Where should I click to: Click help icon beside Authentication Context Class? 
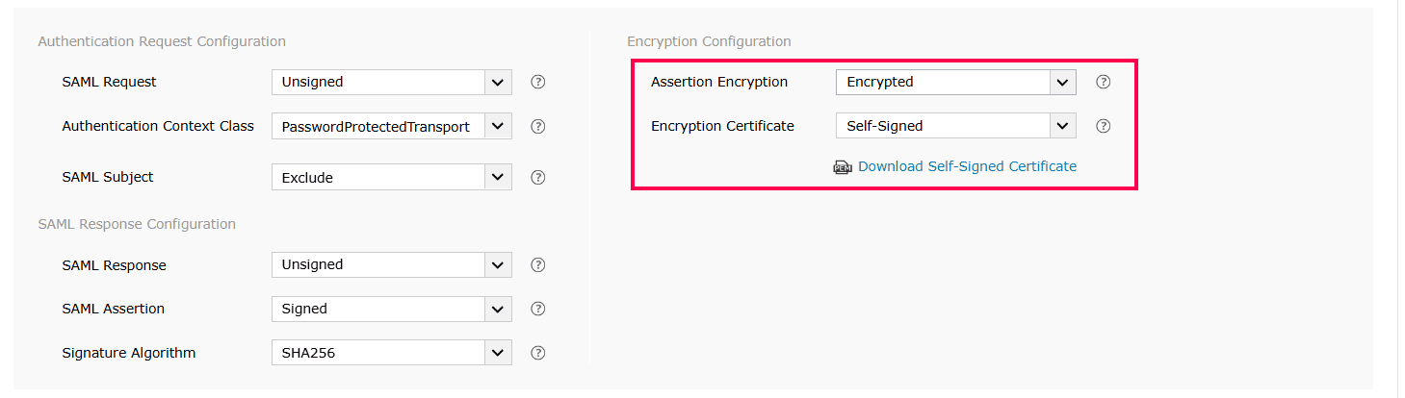tap(538, 126)
